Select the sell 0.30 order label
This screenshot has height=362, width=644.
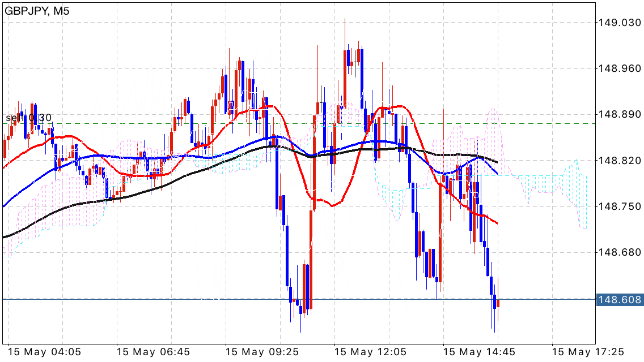point(28,118)
